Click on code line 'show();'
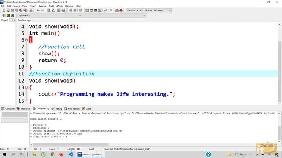Screen dimensions: 282x158 tap(49, 54)
